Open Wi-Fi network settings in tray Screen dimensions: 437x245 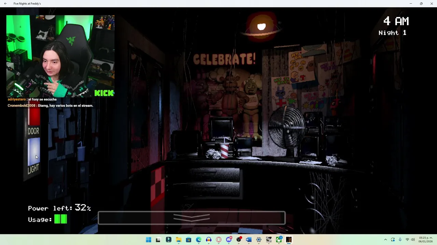[x=407, y=240]
